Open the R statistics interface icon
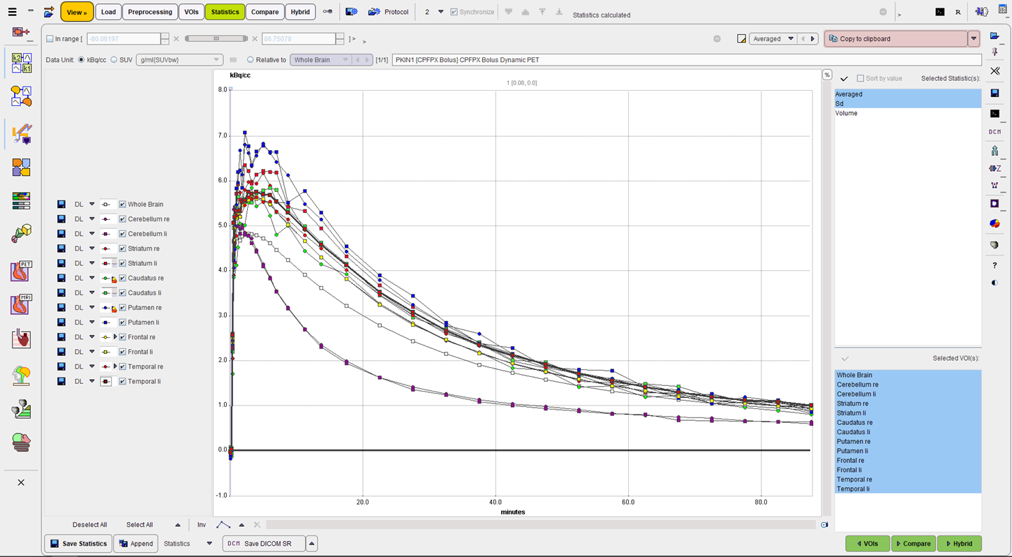Viewport: 1012px width, 557px height. pyautogui.click(x=958, y=12)
